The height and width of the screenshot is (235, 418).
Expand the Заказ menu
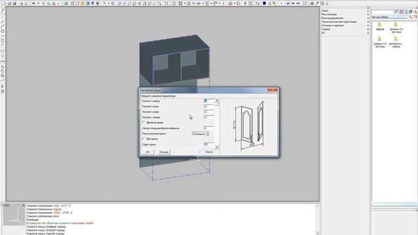(x=346, y=10)
